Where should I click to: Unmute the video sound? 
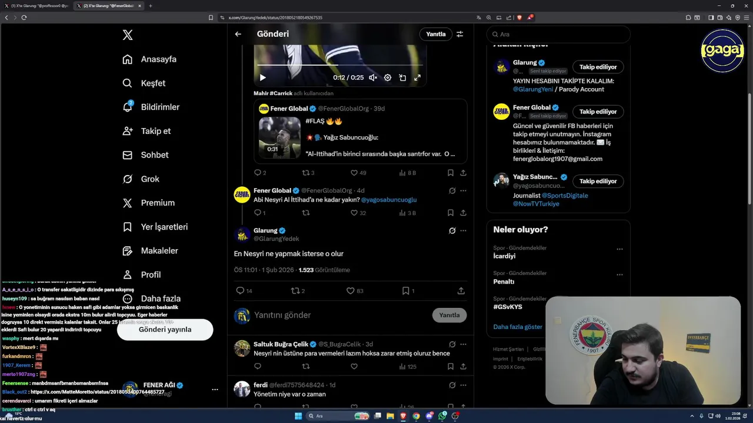click(x=373, y=78)
